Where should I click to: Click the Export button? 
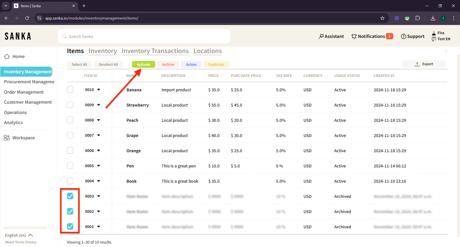click(424, 64)
